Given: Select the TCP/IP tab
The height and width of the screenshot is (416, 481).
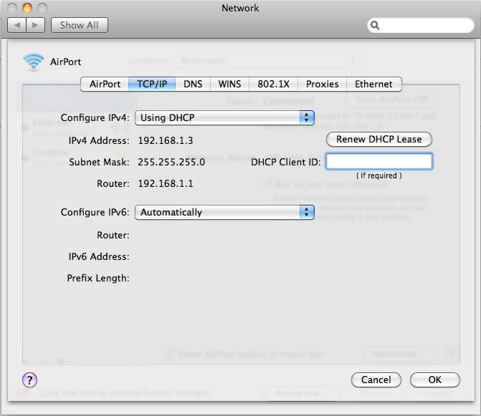Looking at the screenshot, I should [152, 84].
